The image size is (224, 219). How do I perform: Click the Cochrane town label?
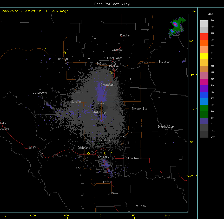84,148
